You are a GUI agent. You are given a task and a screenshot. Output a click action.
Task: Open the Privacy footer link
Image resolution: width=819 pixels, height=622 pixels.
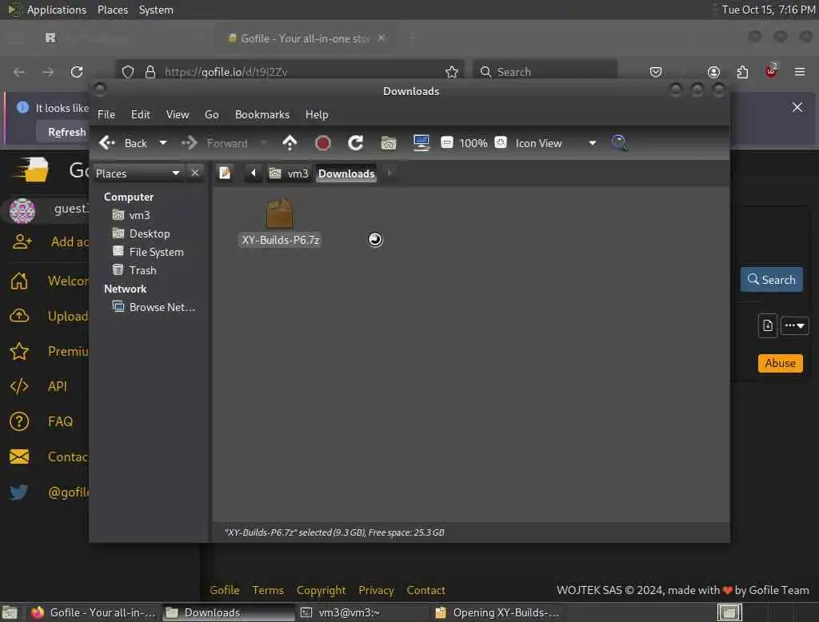tap(376, 590)
